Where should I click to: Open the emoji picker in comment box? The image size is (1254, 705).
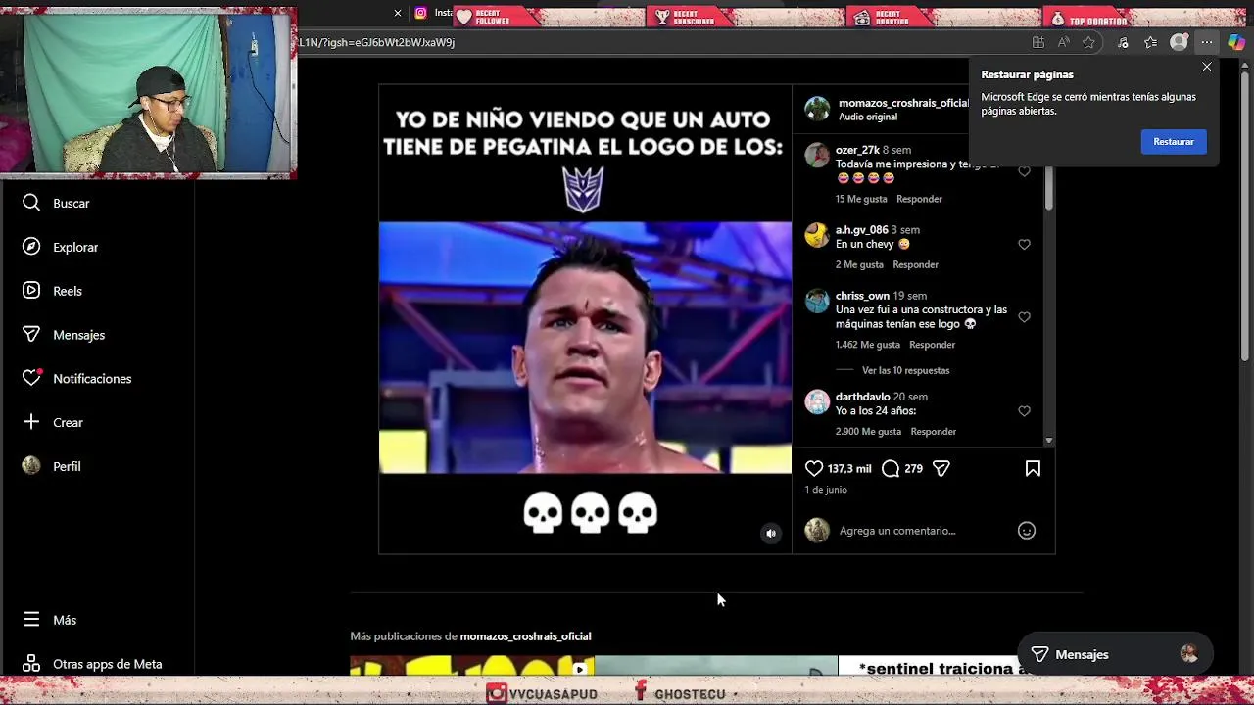[x=1027, y=531]
